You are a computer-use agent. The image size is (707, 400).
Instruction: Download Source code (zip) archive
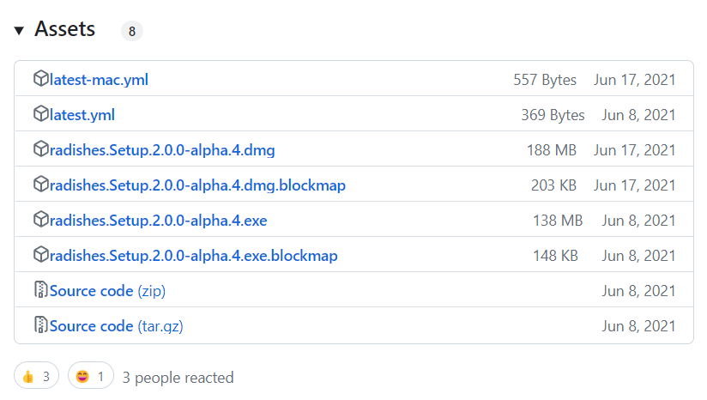(107, 291)
